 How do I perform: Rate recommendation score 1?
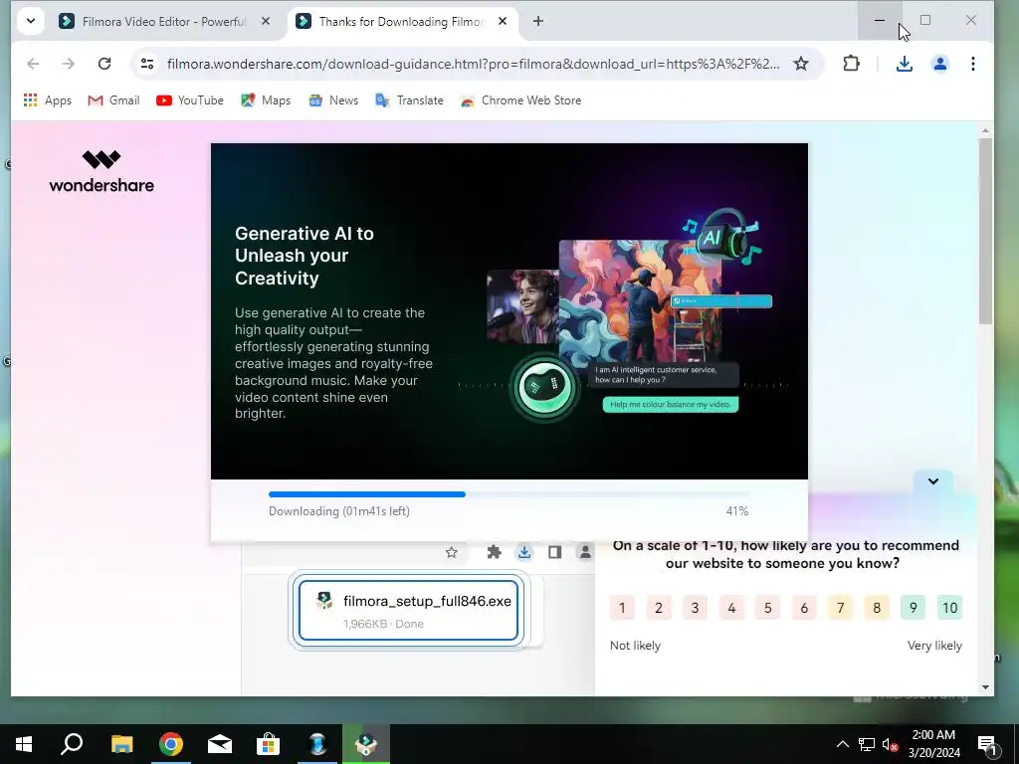pyautogui.click(x=622, y=608)
